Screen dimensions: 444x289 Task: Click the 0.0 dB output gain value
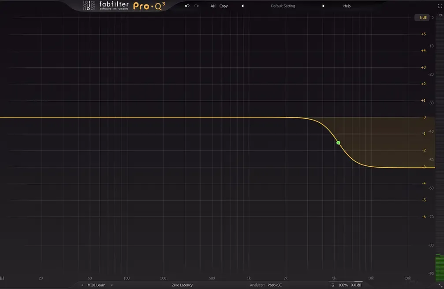coord(356,285)
